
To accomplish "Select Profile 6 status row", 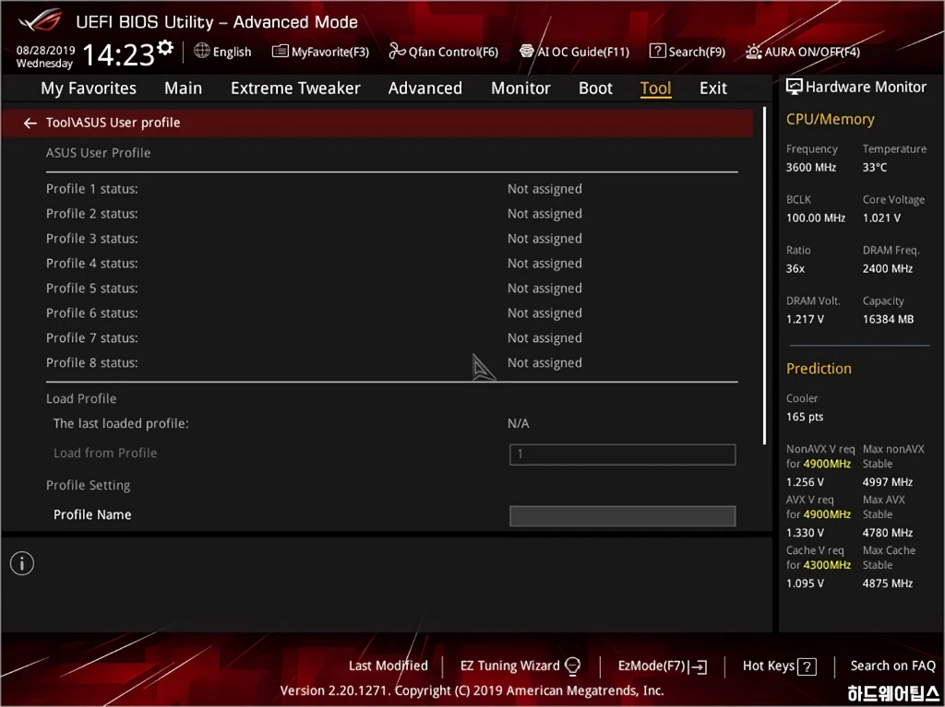I will [391, 313].
